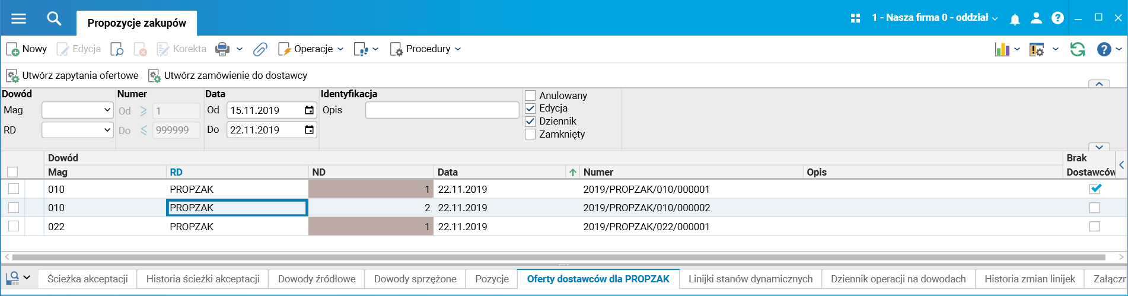Click Utwórz zapytania ofertowe button
This screenshot has height=296, width=1128.
click(72, 76)
